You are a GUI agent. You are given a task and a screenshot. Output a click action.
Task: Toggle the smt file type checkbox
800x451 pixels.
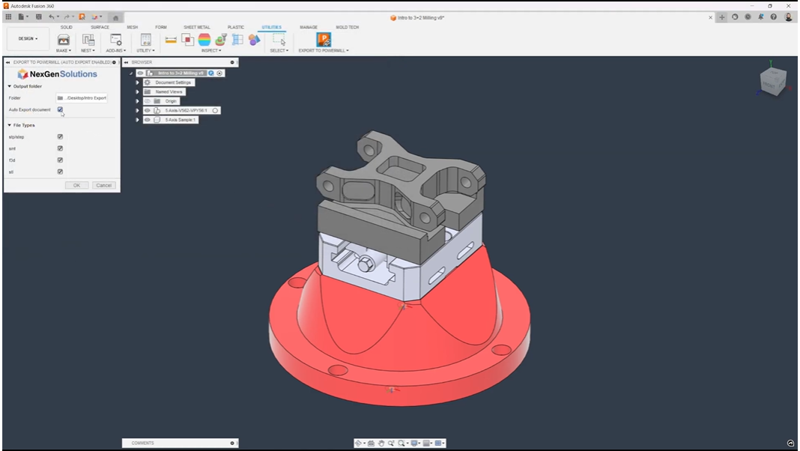(x=60, y=148)
